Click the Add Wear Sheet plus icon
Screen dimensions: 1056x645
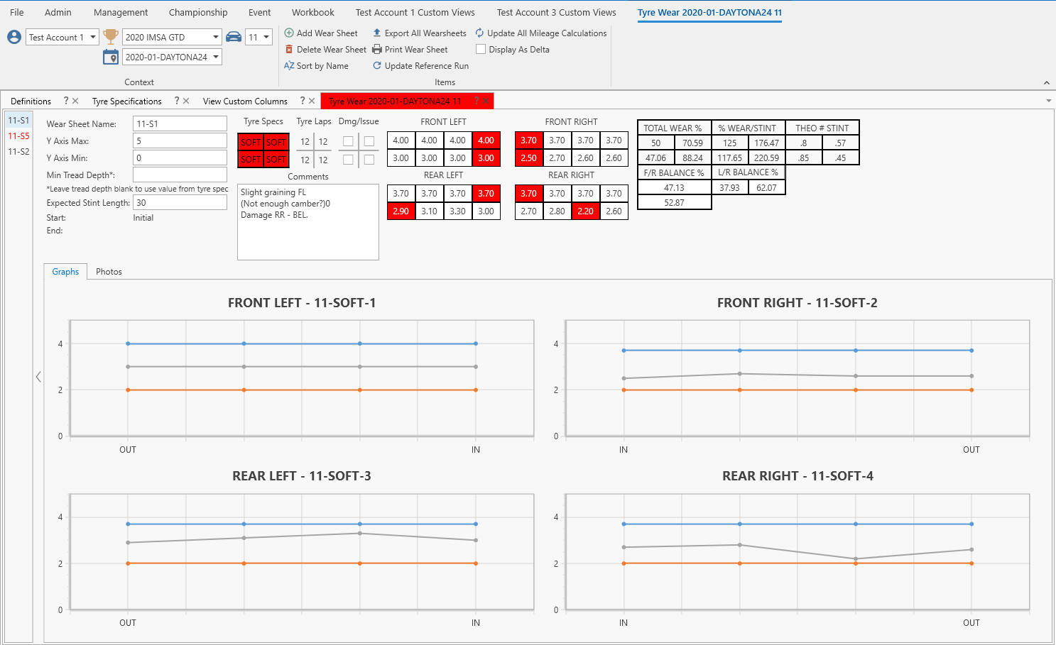click(289, 33)
